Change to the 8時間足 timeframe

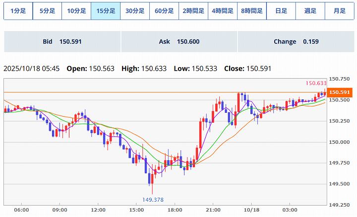click(252, 10)
